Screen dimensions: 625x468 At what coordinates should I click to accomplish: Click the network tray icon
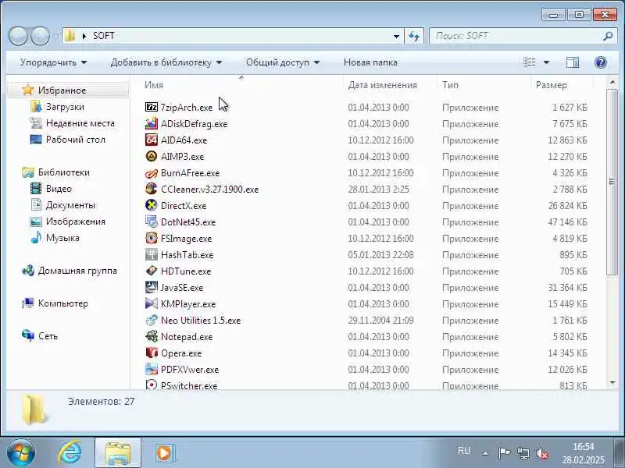(x=523, y=453)
